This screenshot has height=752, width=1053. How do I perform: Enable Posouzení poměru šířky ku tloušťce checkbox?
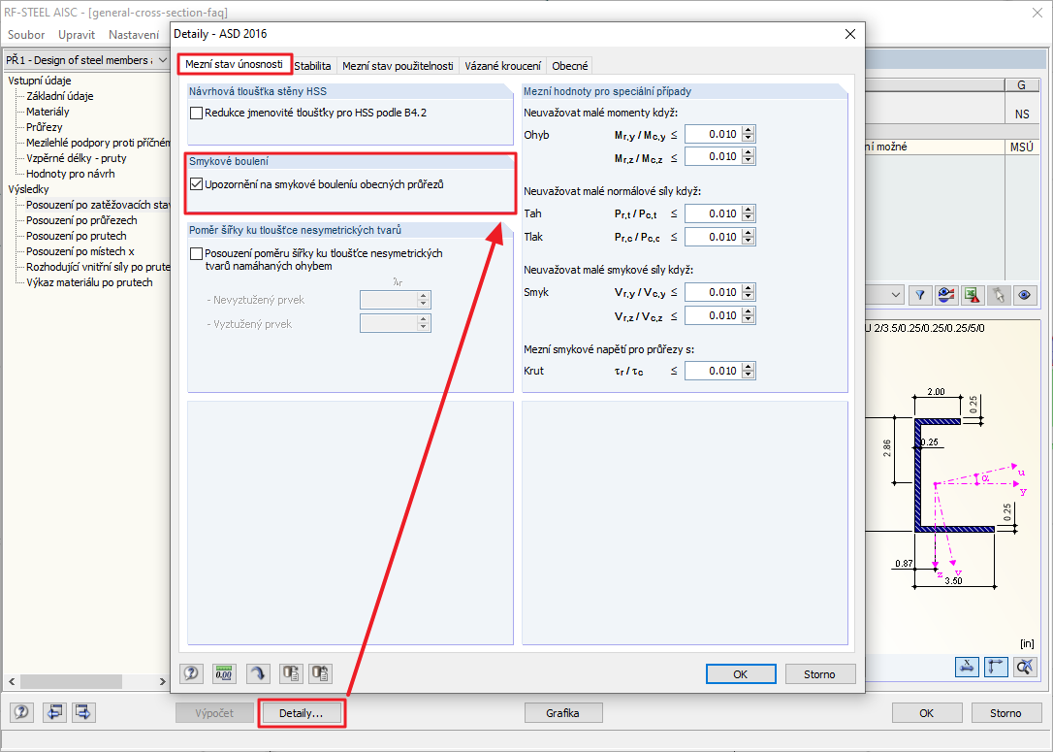click(196, 254)
